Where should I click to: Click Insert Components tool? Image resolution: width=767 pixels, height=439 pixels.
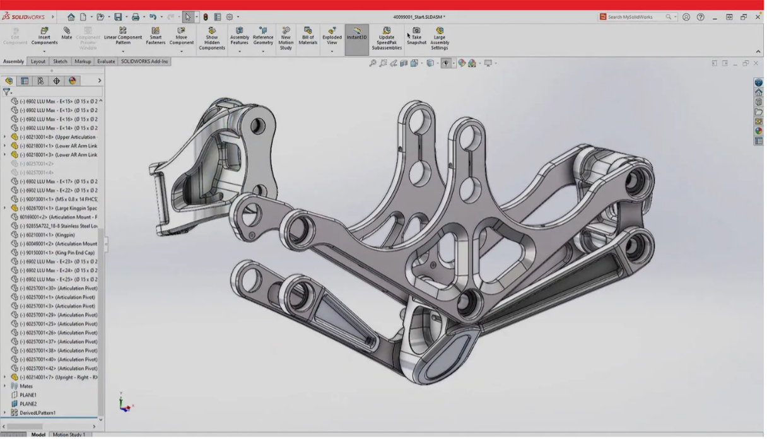(44, 36)
